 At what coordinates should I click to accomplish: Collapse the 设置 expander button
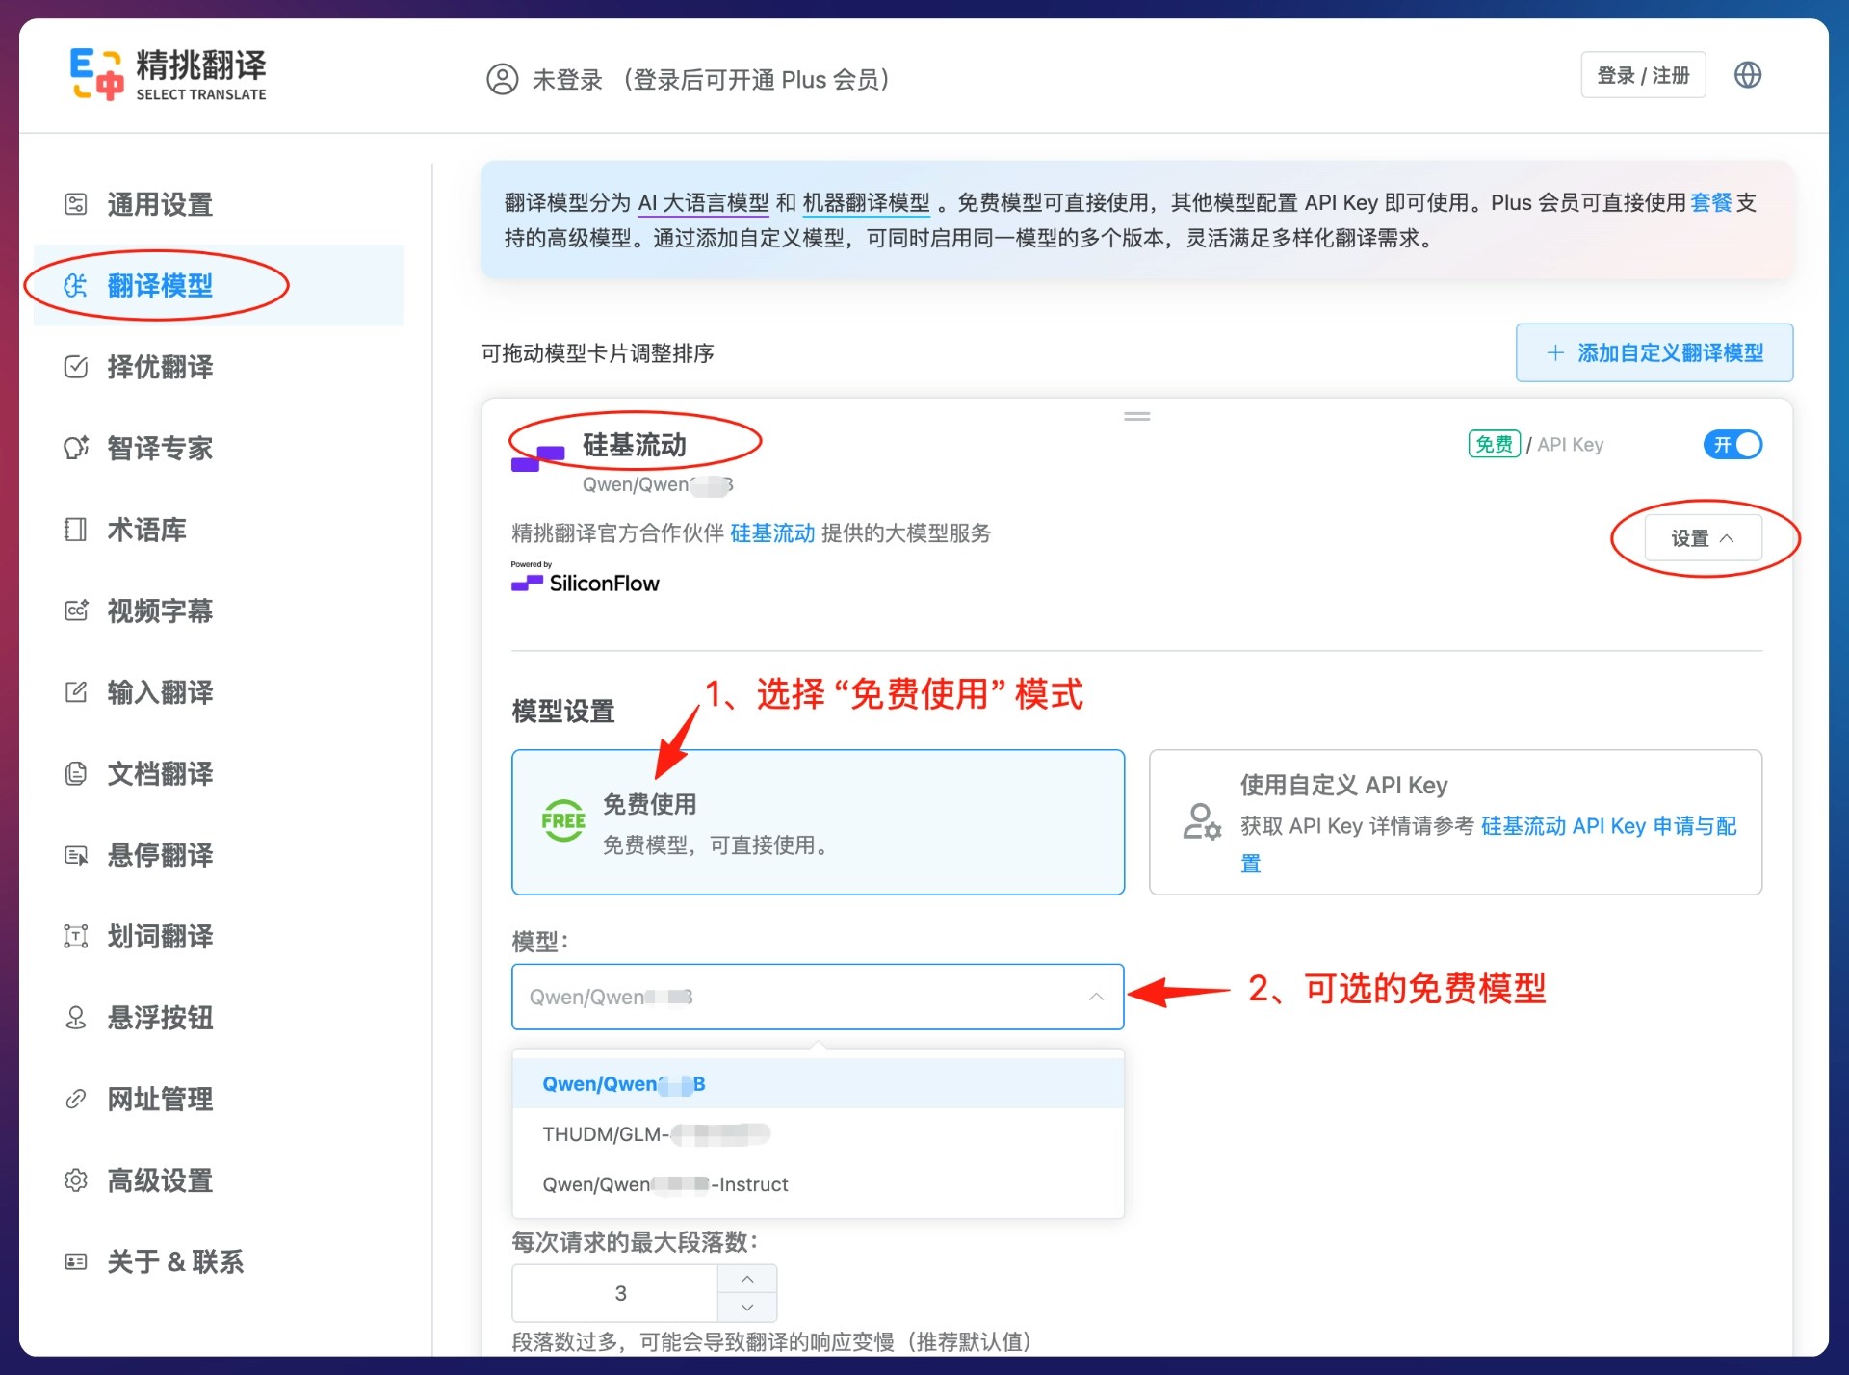(1702, 538)
